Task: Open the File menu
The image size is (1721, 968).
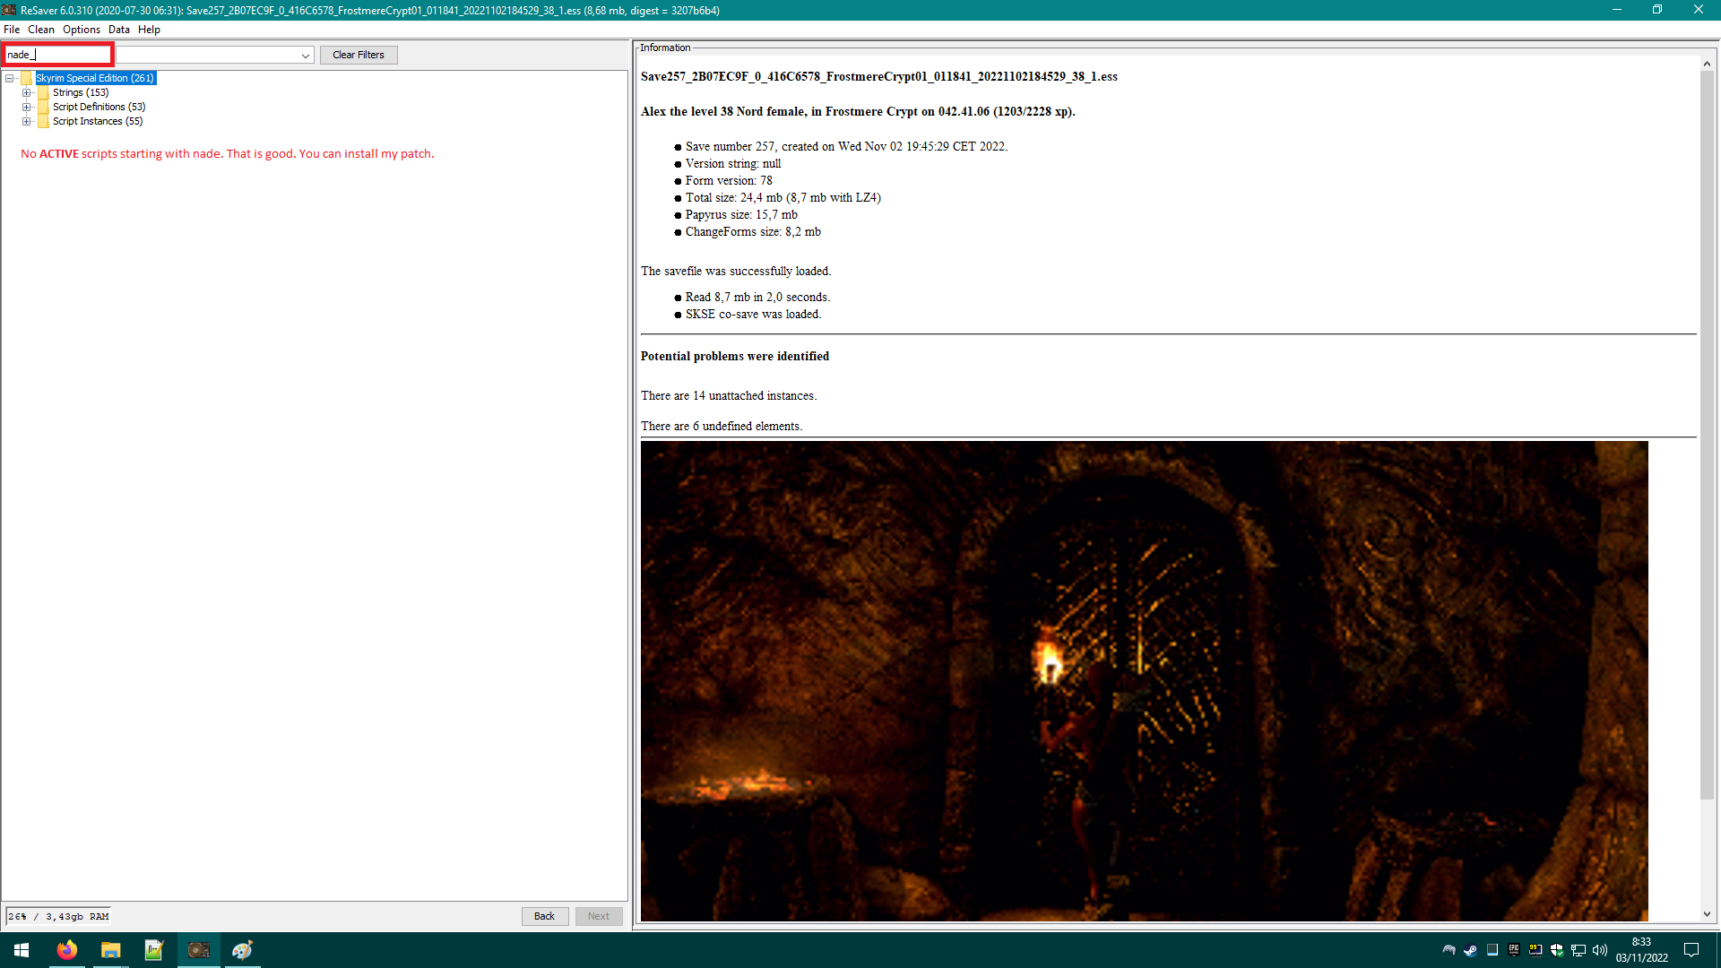Action: coord(12,30)
